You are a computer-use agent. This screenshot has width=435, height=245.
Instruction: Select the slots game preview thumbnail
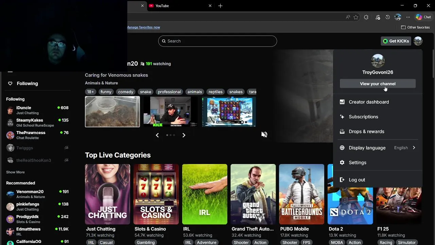pos(229,112)
